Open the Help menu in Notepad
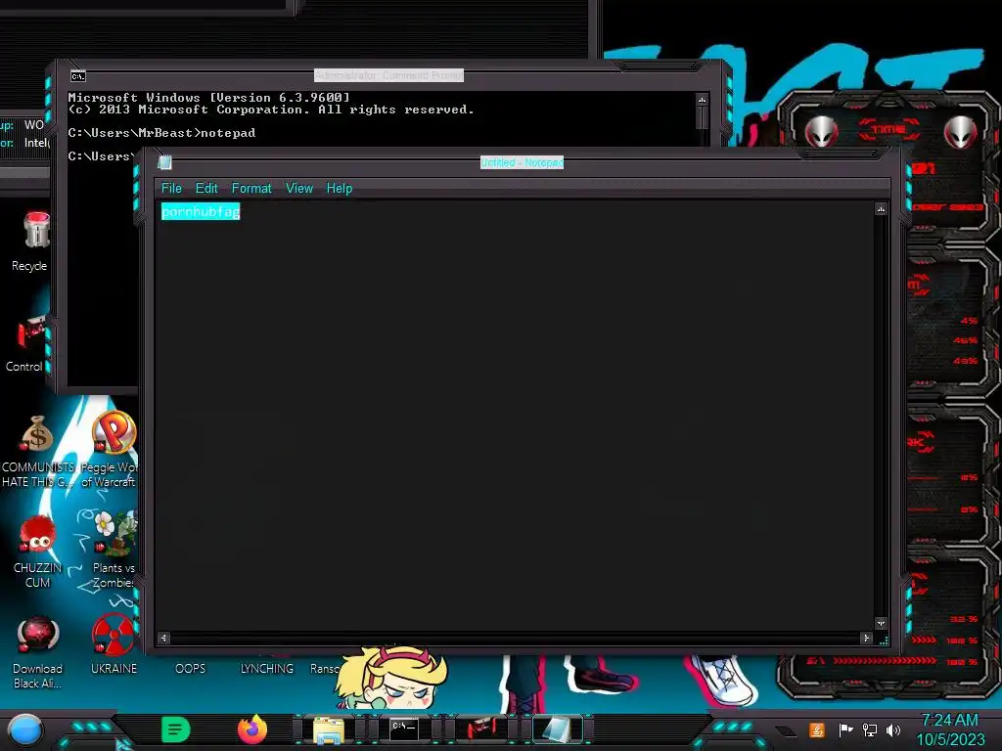The height and width of the screenshot is (751, 1002). click(x=340, y=189)
